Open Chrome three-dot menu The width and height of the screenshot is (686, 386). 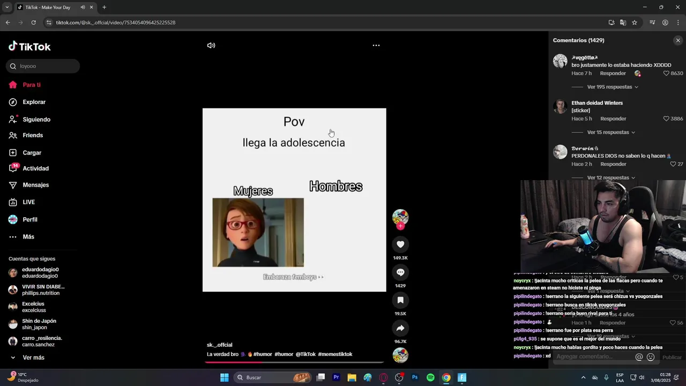(677, 23)
